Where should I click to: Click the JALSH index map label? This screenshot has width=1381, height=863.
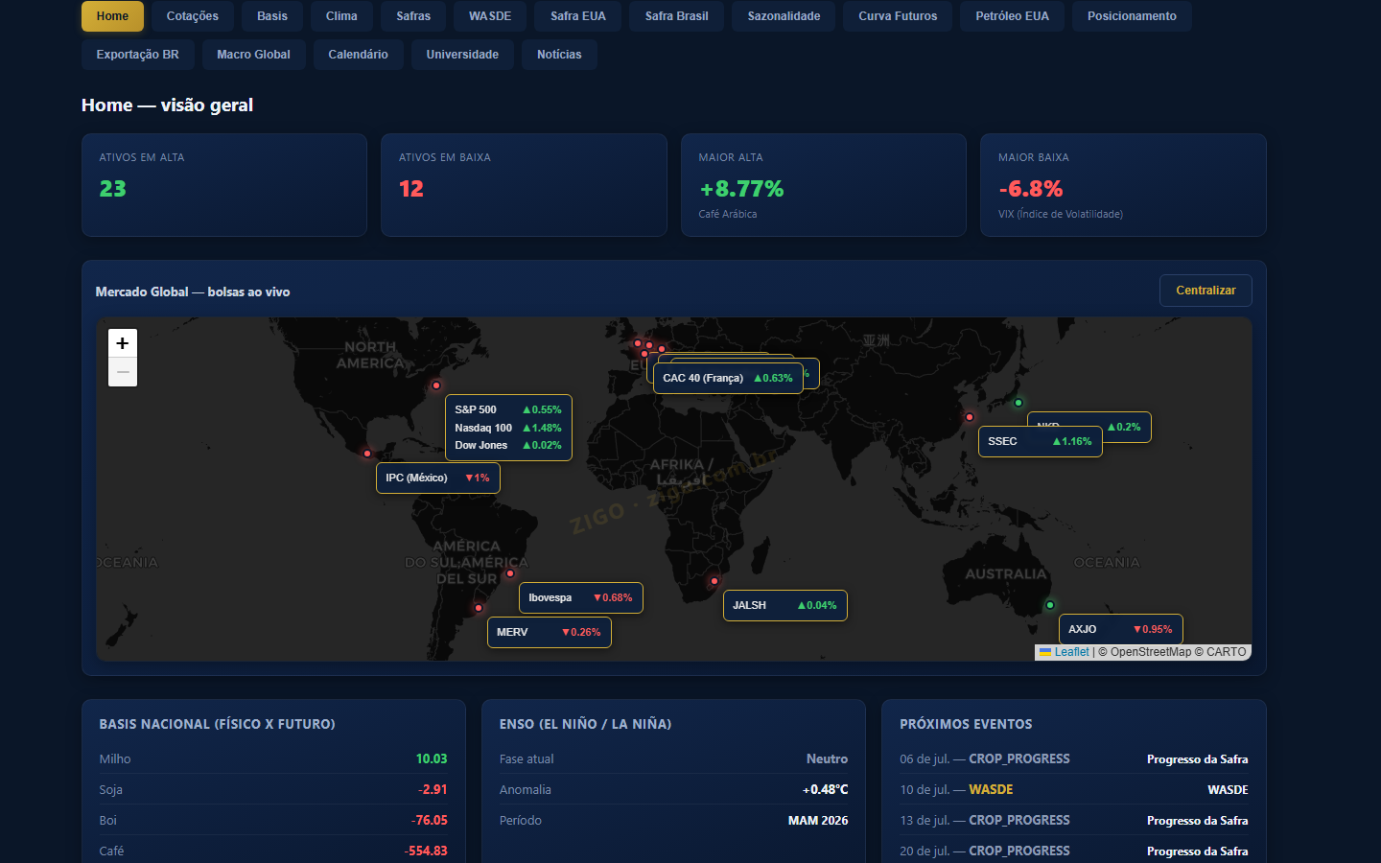click(x=784, y=605)
